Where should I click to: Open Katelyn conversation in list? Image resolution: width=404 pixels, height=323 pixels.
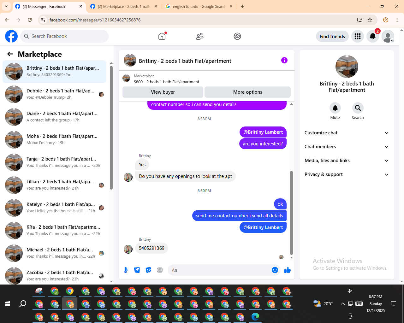[x=54, y=208]
